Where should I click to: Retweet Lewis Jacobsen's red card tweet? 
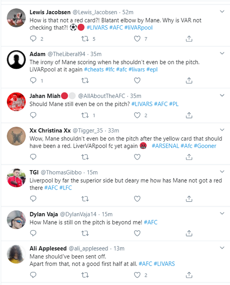85,39
